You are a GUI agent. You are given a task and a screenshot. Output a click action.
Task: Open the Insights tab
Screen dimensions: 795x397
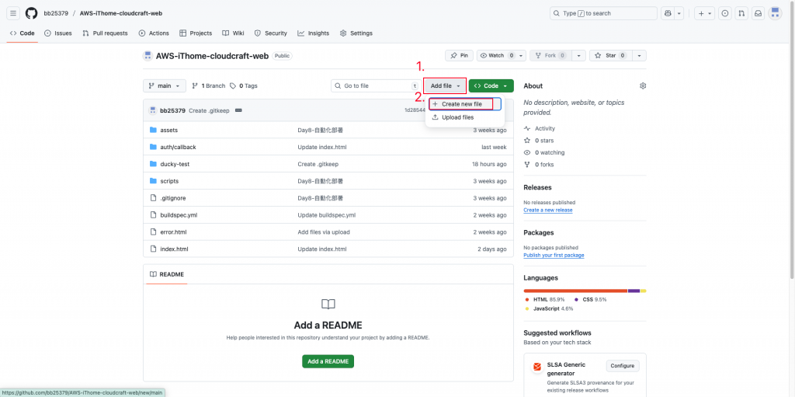click(314, 33)
